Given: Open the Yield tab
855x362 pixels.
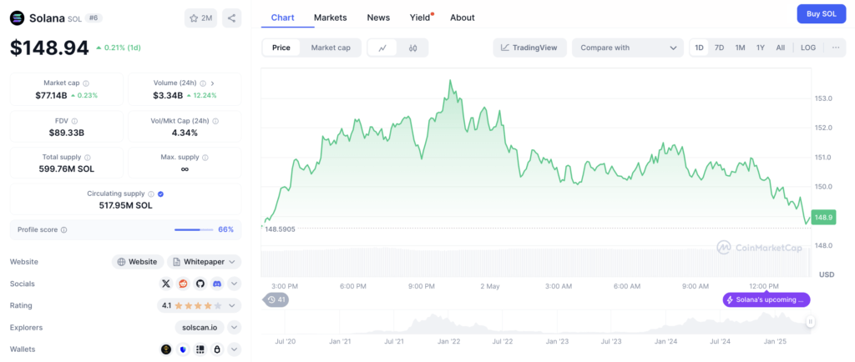Looking at the screenshot, I should pyautogui.click(x=421, y=18).
